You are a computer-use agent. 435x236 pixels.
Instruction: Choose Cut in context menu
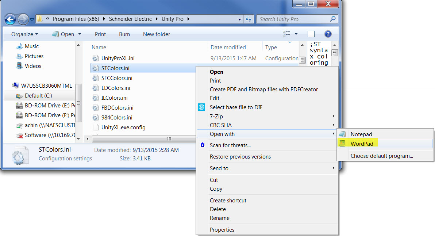[x=214, y=180]
